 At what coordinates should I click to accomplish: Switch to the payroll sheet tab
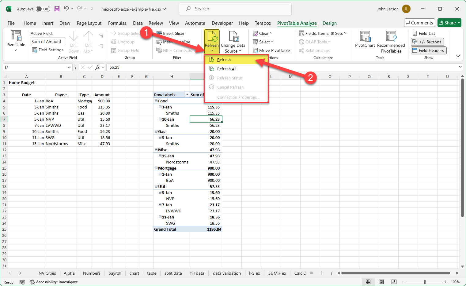pyautogui.click(x=115, y=273)
